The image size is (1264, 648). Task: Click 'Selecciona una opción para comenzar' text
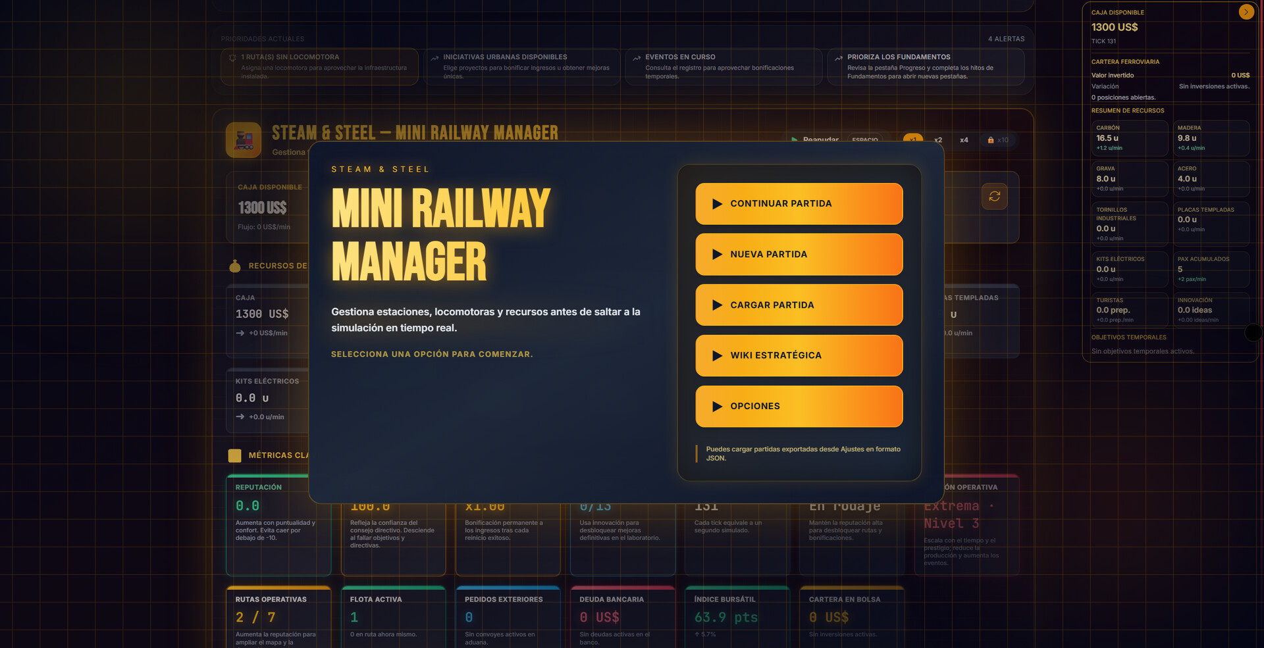432,354
